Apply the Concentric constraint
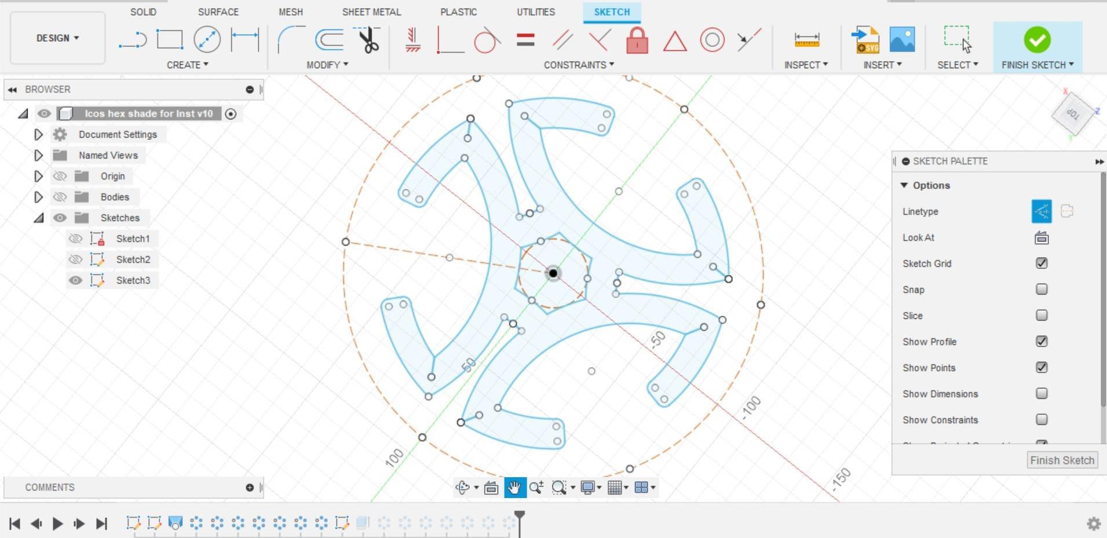The width and height of the screenshot is (1107, 538). [712, 40]
